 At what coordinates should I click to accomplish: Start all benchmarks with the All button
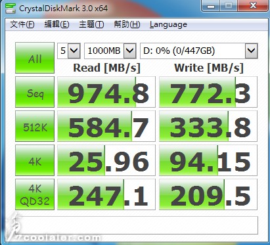click(35, 58)
